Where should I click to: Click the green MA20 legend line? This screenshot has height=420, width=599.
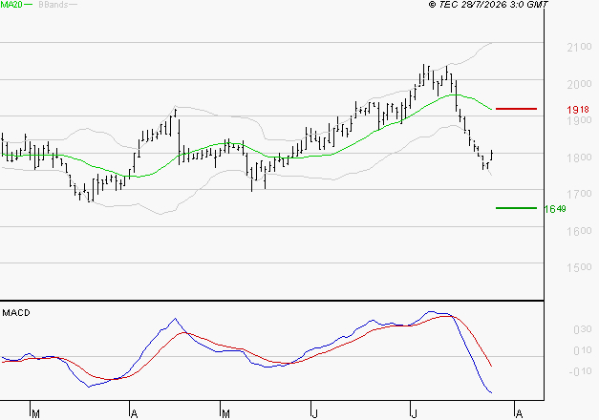point(29,5)
